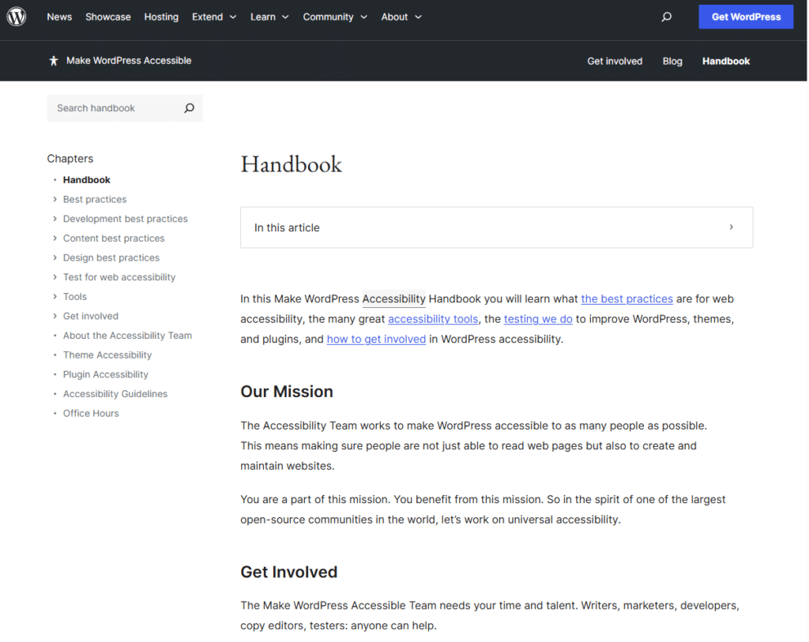Expand Test for web accessibility chevron
809x642 pixels.
[x=55, y=277]
